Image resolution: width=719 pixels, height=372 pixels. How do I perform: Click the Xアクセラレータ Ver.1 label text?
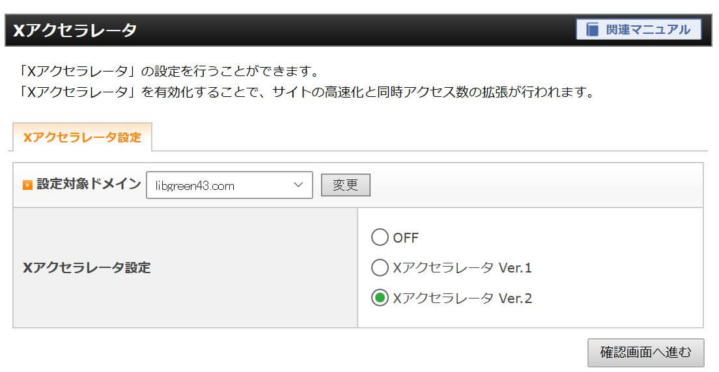coord(462,267)
